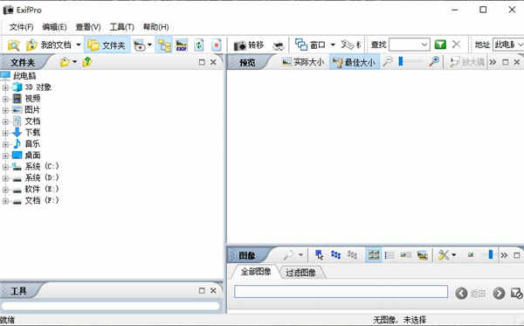Toggle the thumbnails view mode icon
The image size is (524, 326).
(x=373, y=255)
